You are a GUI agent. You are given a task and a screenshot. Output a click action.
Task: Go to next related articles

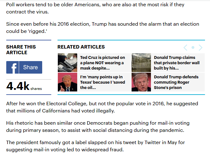[201, 48]
